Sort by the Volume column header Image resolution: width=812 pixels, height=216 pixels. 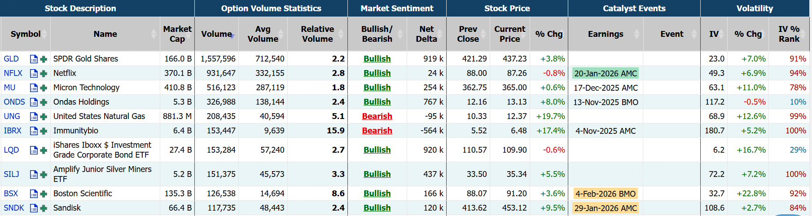tap(216, 34)
